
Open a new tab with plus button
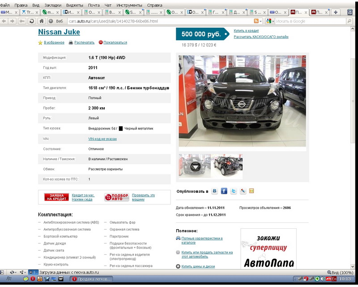tap(336, 12)
